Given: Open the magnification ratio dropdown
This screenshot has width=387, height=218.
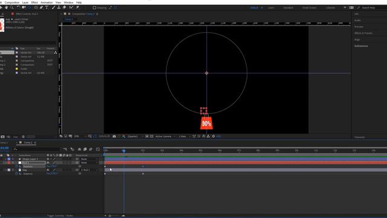Looking at the screenshot, I should coord(80,136).
